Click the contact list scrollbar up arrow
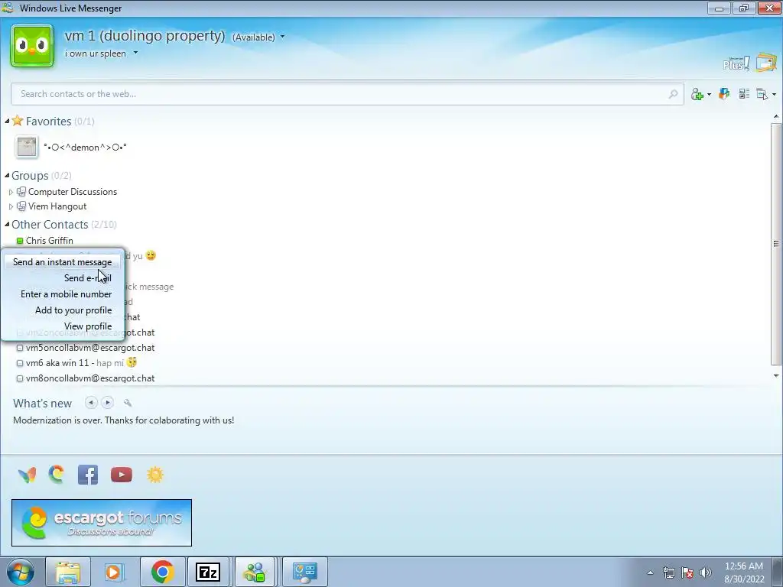The width and height of the screenshot is (783, 587). click(x=776, y=117)
